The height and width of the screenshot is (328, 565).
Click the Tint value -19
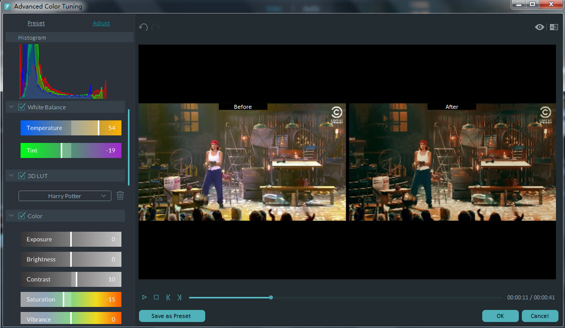point(110,150)
